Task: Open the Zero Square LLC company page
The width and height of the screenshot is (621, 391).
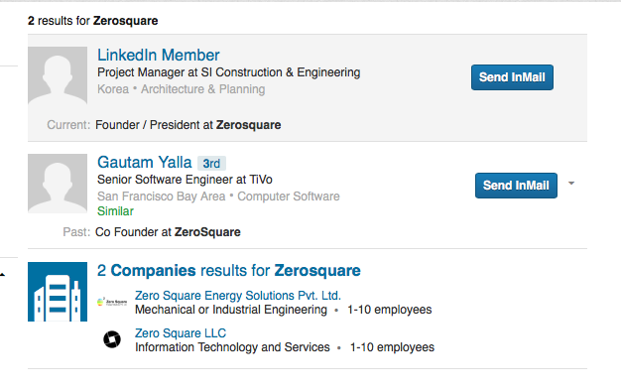Action: pos(181,333)
